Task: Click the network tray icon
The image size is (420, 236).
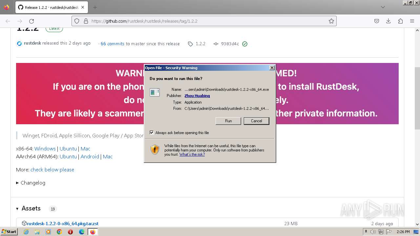Action: pos(381,232)
